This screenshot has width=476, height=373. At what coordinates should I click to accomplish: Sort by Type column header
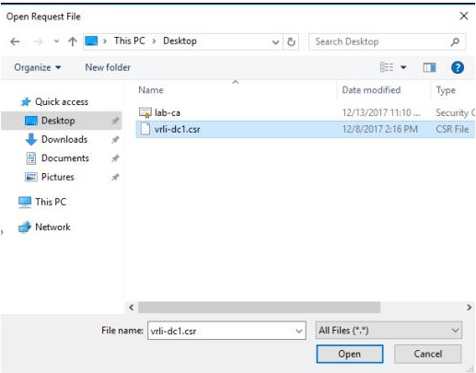pyautogui.click(x=446, y=90)
